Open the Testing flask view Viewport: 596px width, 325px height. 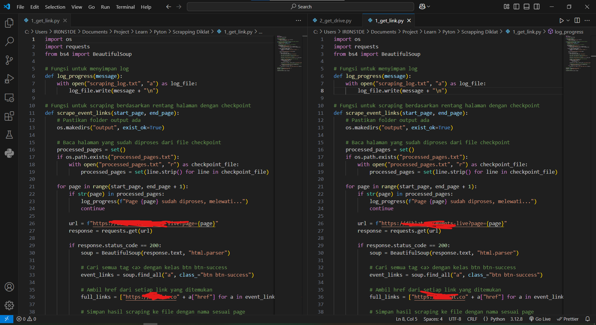(9, 135)
